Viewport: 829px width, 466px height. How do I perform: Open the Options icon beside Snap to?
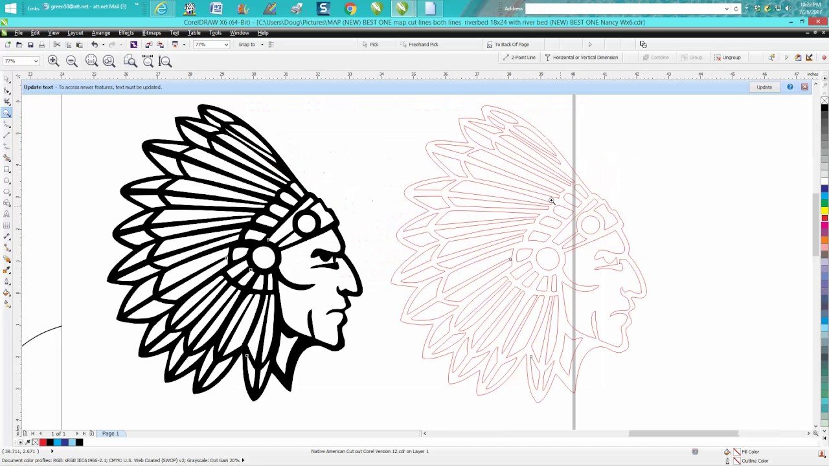[271, 45]
